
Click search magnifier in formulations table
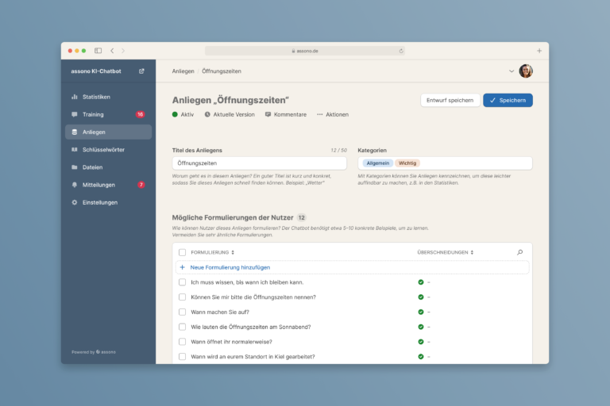tap(519, 252)
